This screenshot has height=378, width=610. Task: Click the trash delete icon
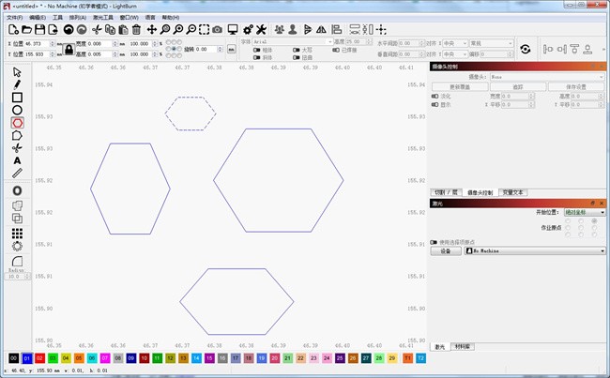[x=136, y=30]
